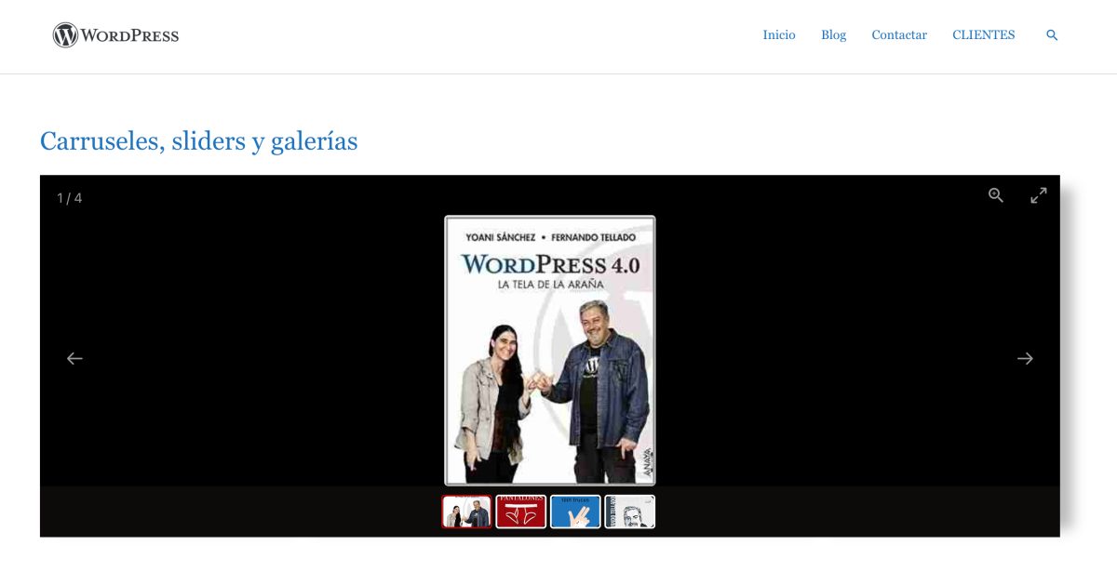This screenshot has width=1117, height=572.
Task: Zoom into the current carousel slide
Action: click(995, 196)
